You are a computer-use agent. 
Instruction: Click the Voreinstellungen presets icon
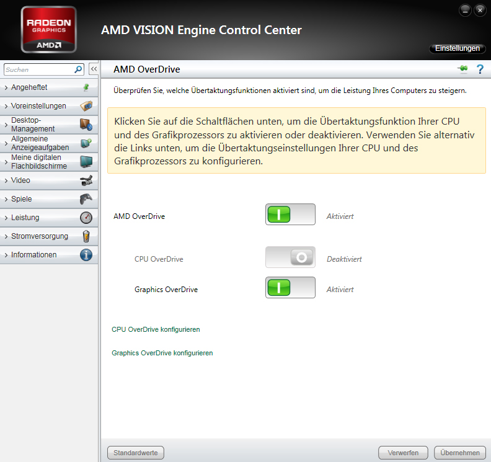86,106
